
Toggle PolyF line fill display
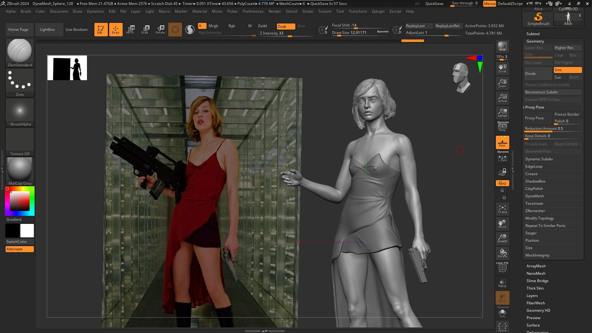502,268
